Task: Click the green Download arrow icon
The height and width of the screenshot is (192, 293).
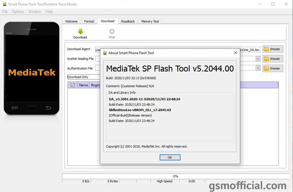Action: click(x=80, y=31)
